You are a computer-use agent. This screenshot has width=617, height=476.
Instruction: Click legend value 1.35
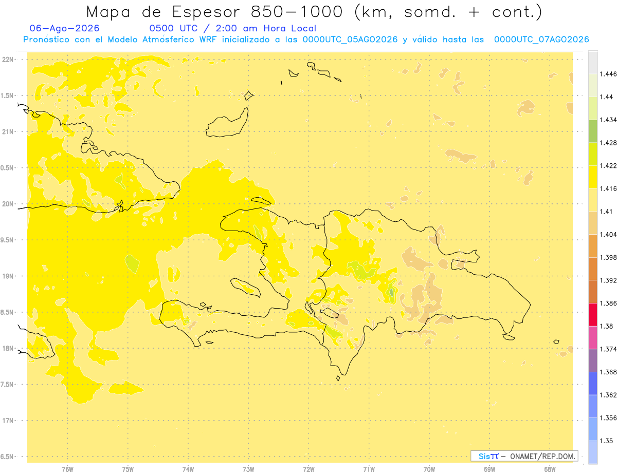(x=606, y=441)
